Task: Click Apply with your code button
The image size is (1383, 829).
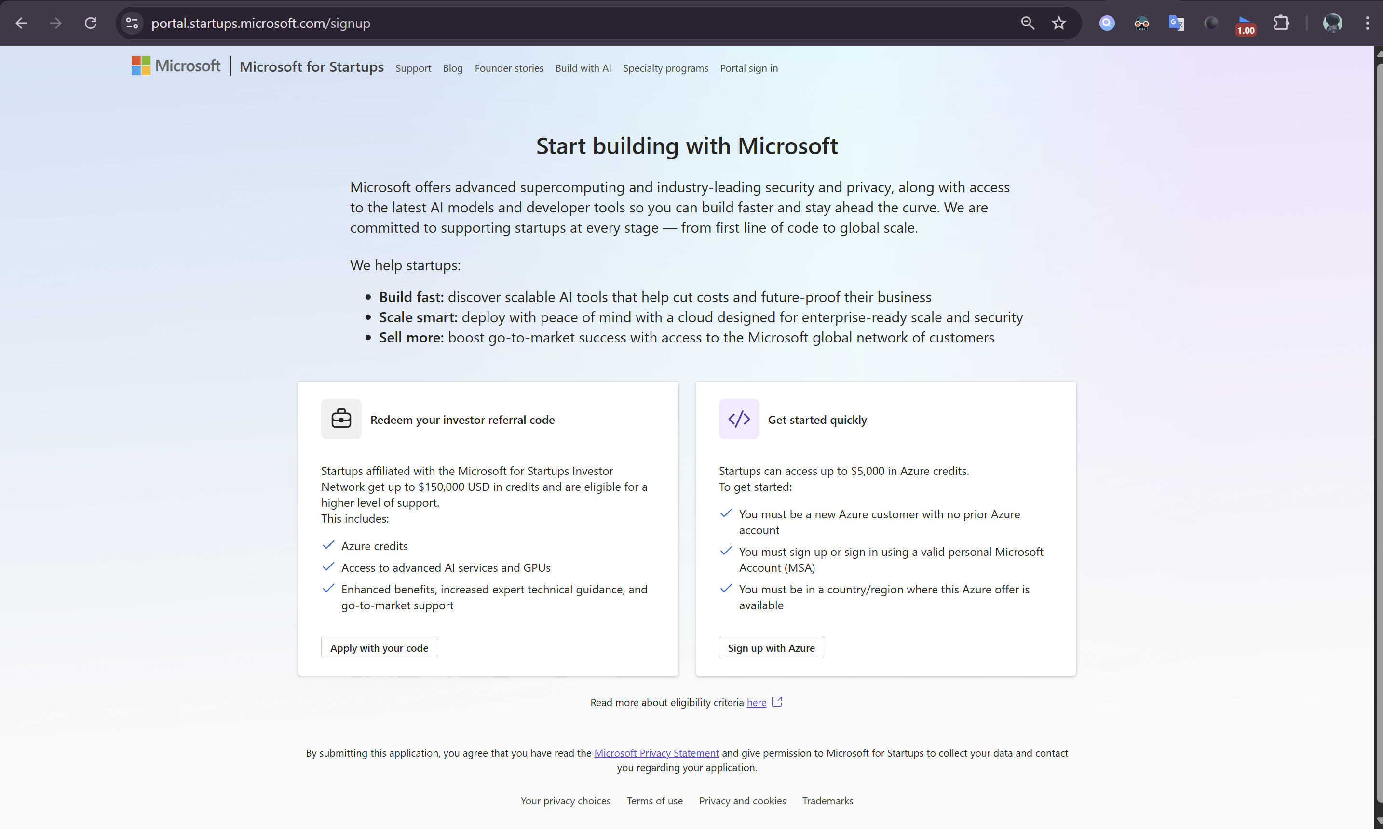Action: point(379,647)
